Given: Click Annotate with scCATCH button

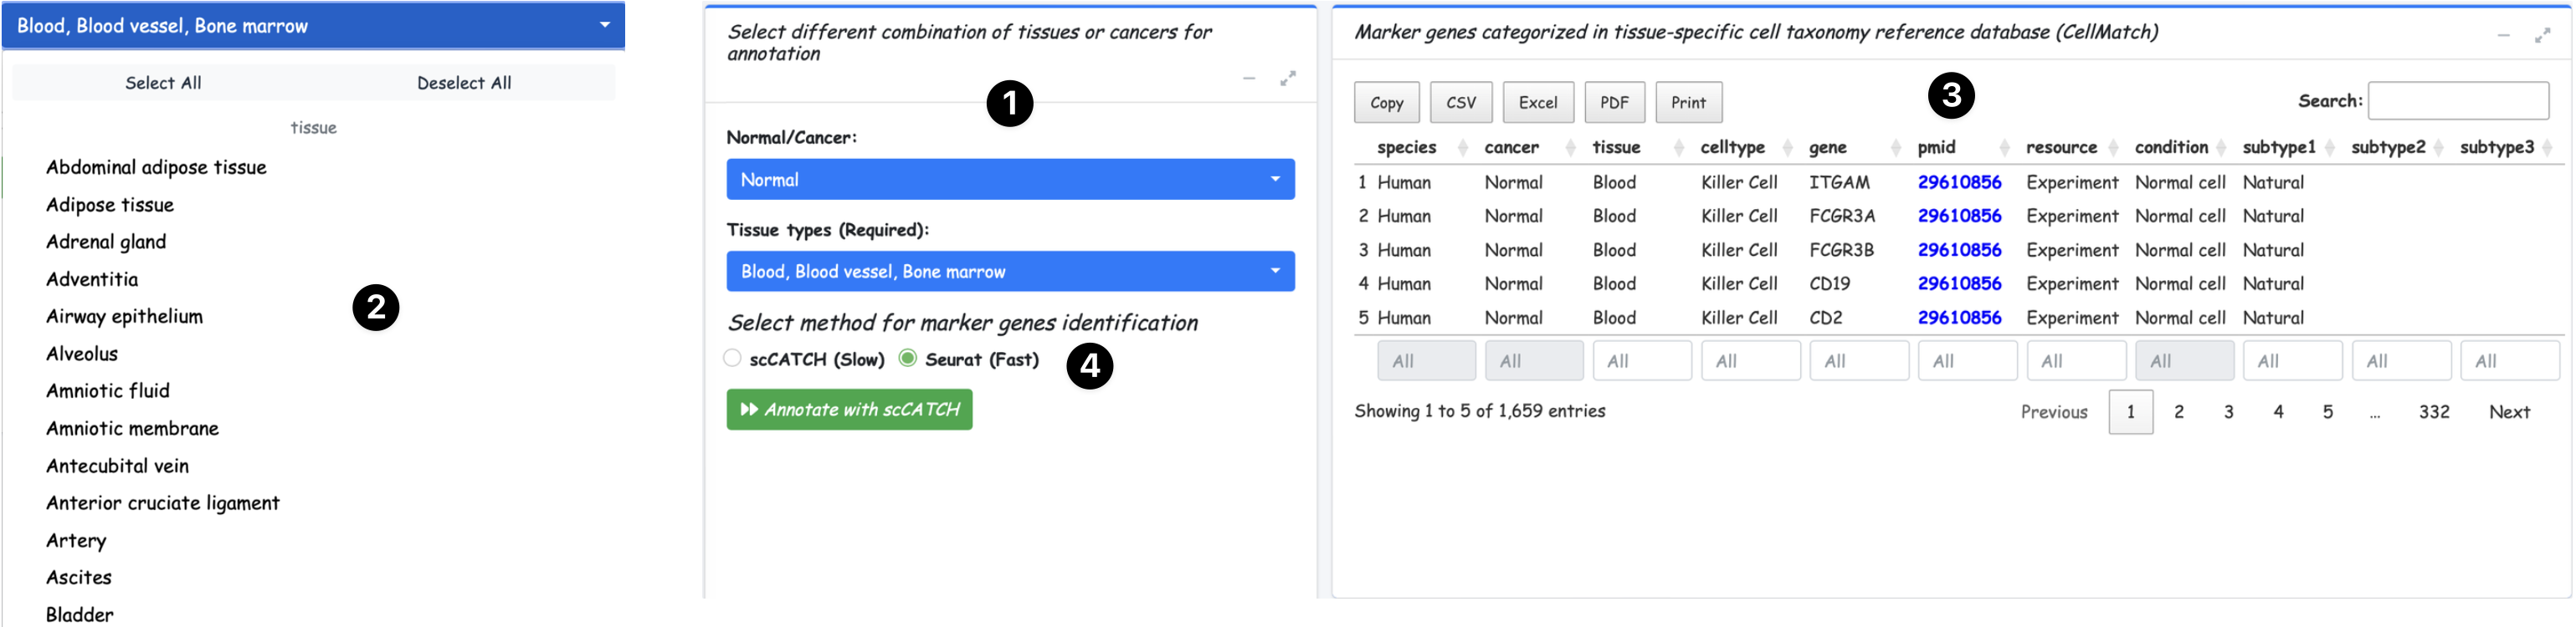Looking at the screenshot, I should 849,410.
